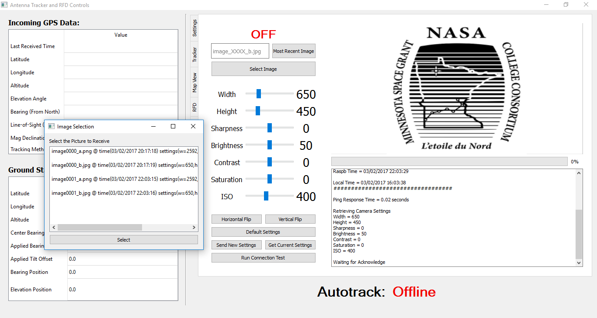
Task: Click Get Current Settings
Action: coord(290,245)
